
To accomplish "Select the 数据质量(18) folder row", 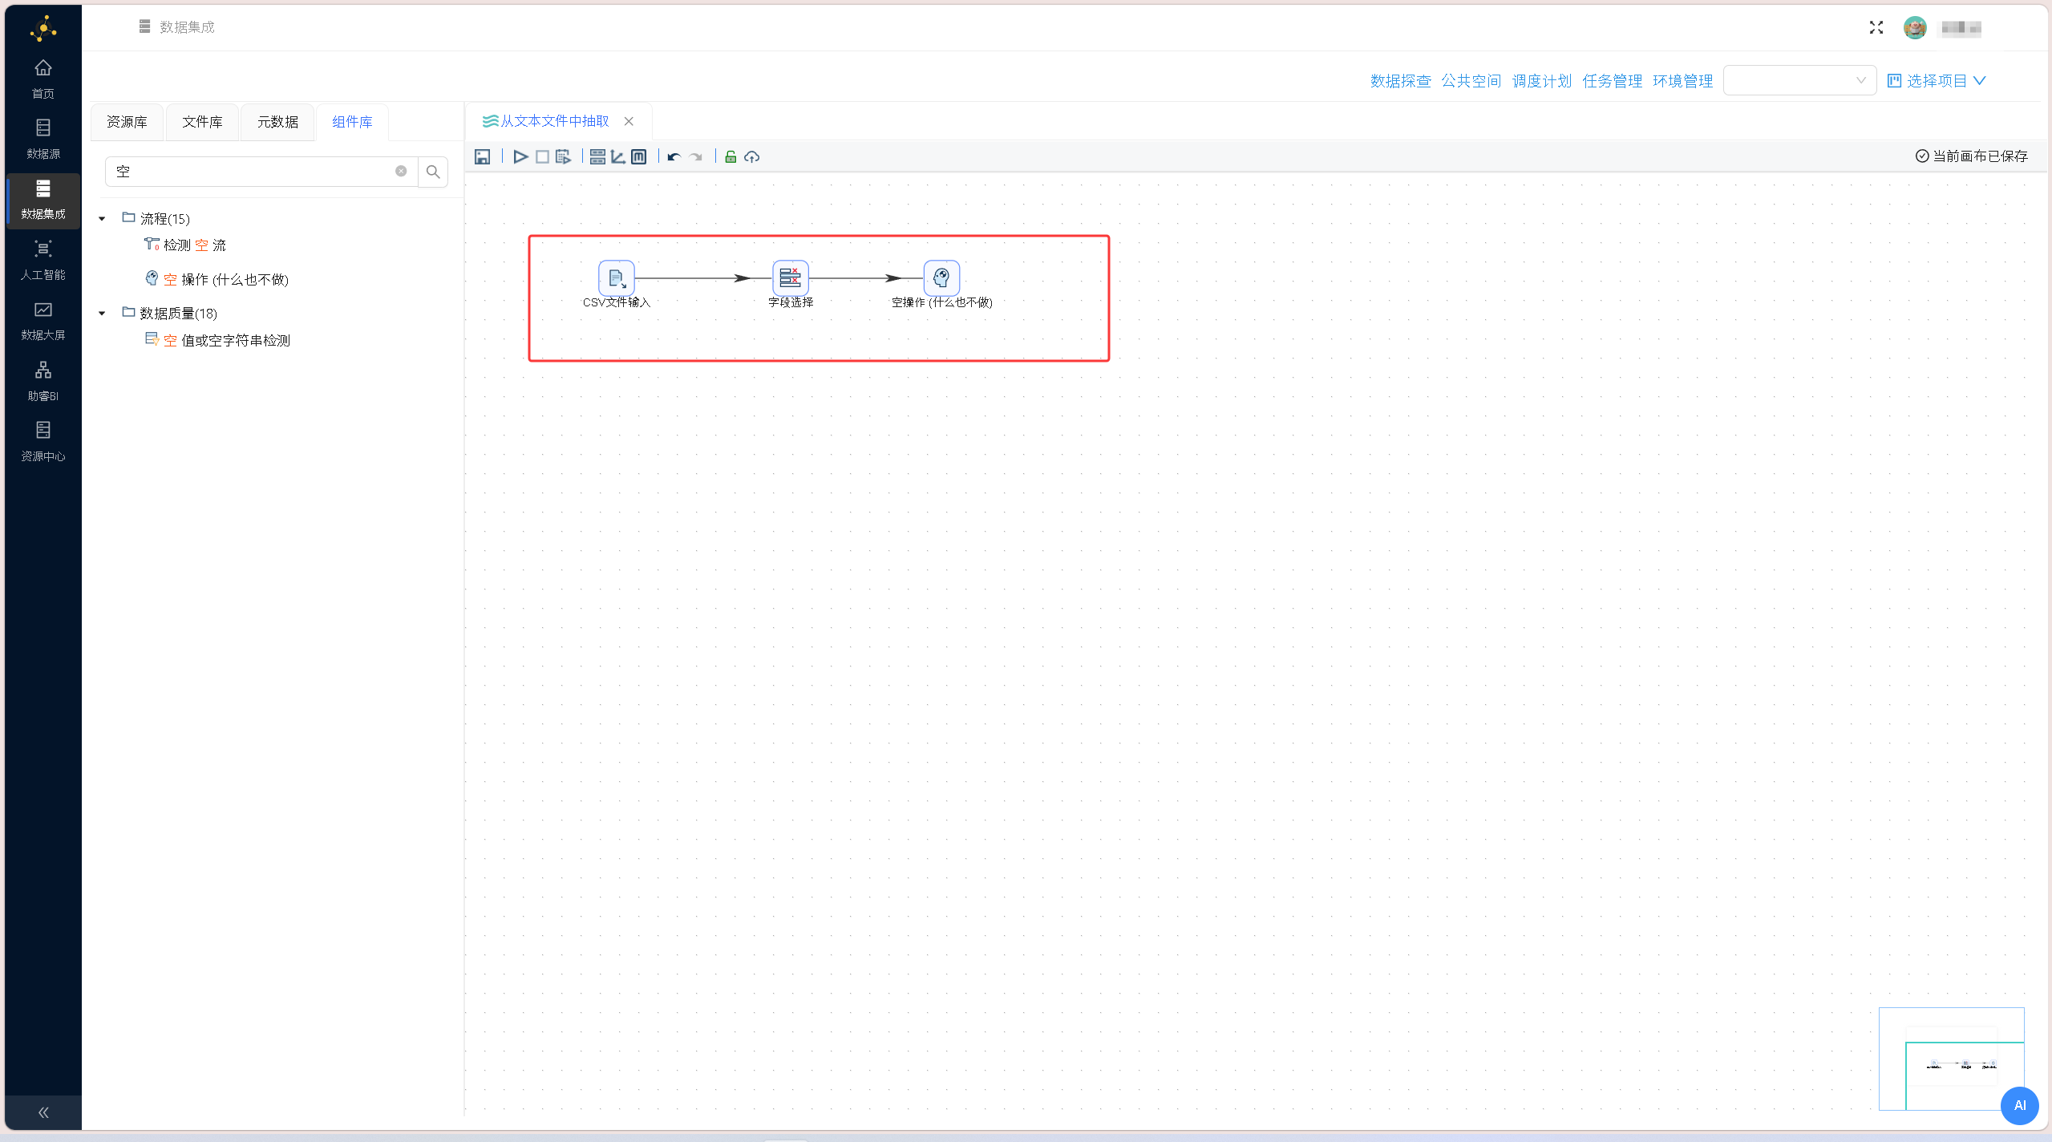I will click(x=170, y=313).
